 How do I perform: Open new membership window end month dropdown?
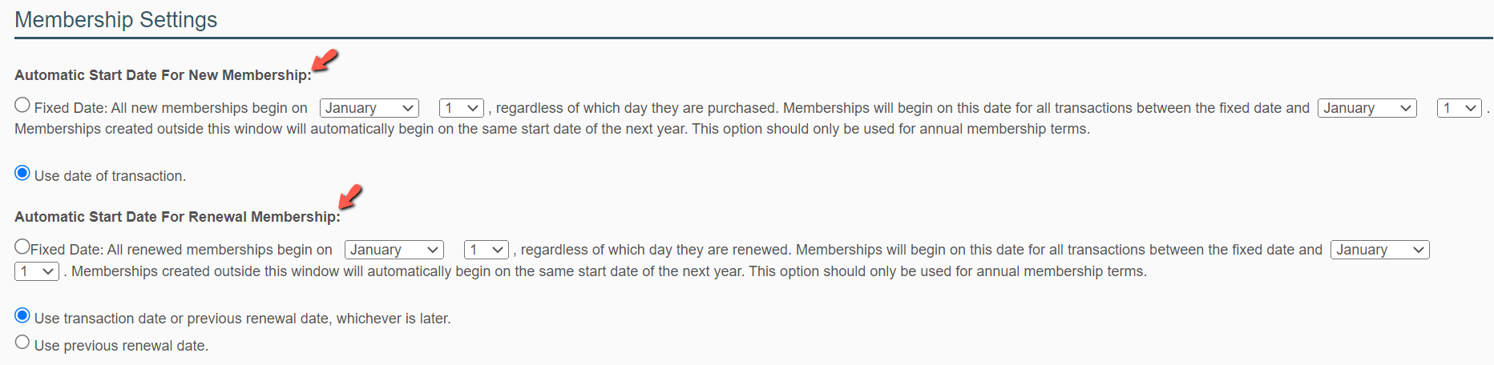[x=1367, y=108]
